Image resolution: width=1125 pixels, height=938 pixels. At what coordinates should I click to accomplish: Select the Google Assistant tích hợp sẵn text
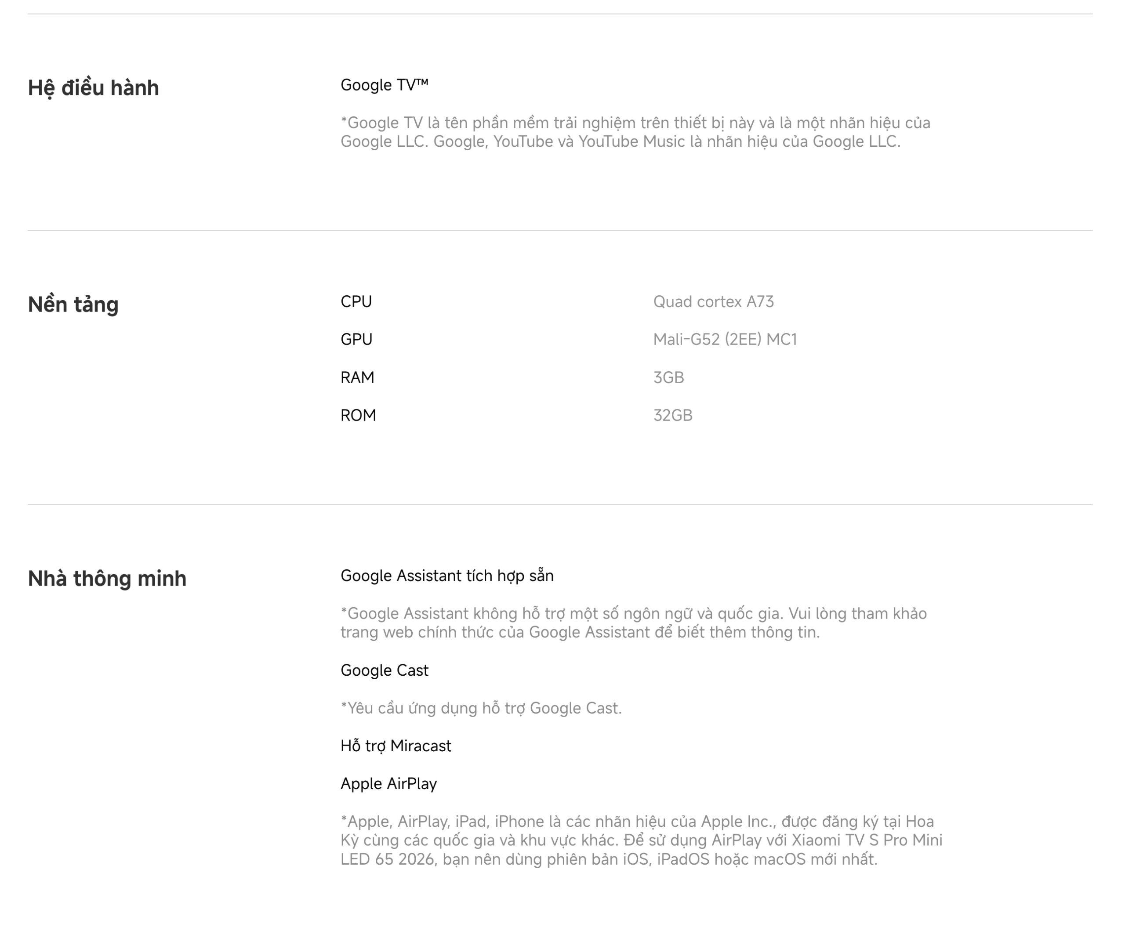tap(447, 576)
